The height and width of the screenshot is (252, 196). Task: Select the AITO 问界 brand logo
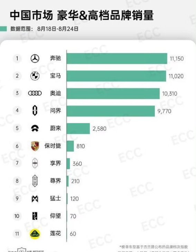[35, 111]
